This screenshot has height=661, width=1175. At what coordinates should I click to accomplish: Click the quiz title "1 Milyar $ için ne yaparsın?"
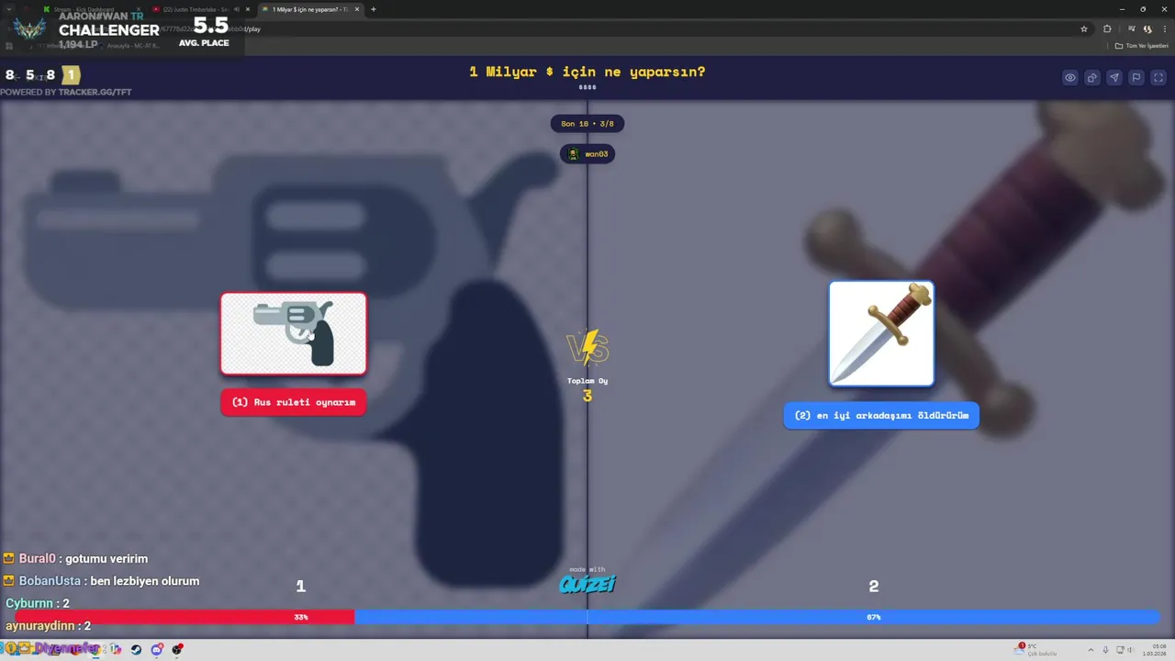point(587,72)
